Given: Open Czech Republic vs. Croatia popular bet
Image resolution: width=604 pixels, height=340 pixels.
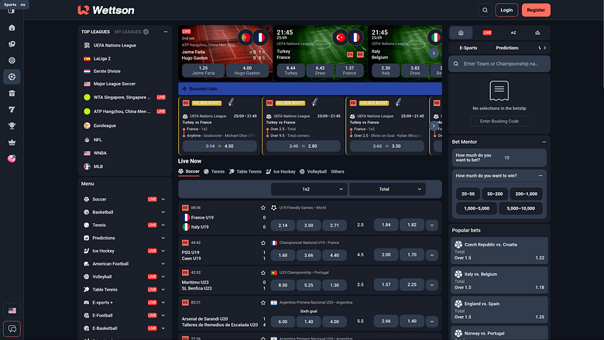Looking at the screenshot, I should pos(499,251).
